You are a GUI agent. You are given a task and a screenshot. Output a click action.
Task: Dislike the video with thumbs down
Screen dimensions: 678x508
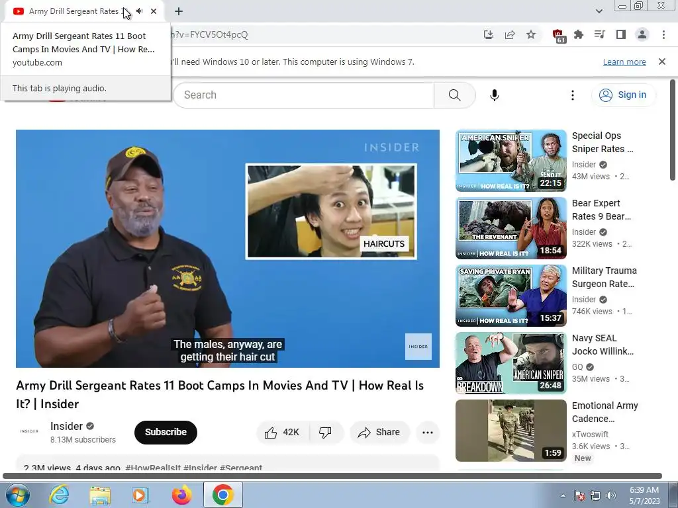click(325, 432)
